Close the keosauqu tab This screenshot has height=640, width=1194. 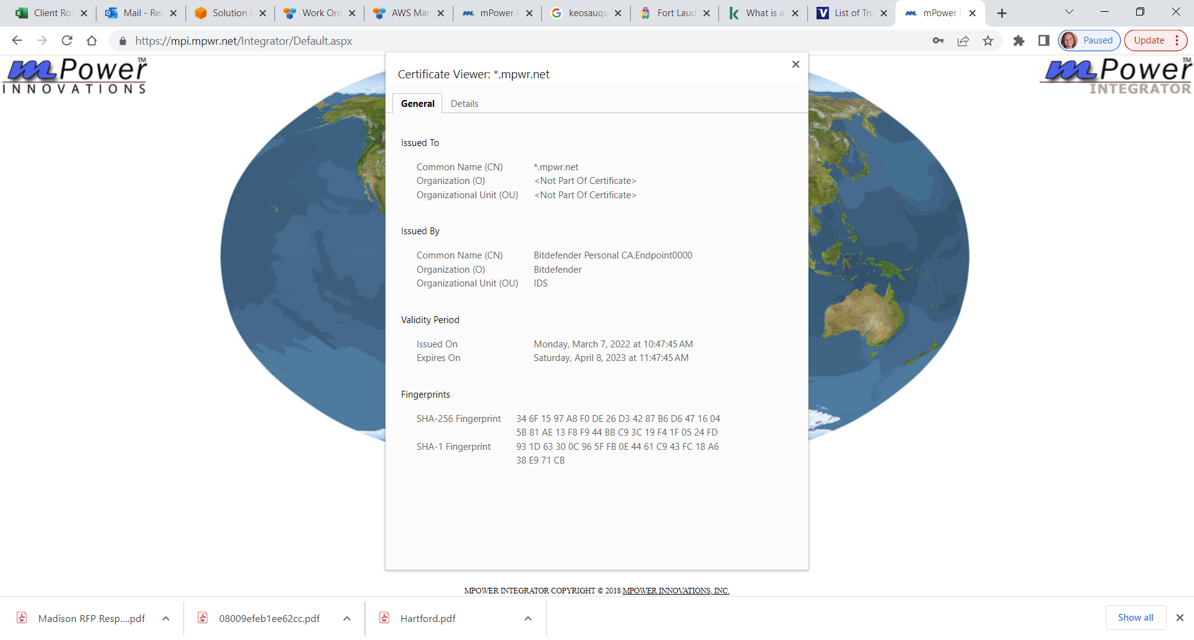coord(618,13)
